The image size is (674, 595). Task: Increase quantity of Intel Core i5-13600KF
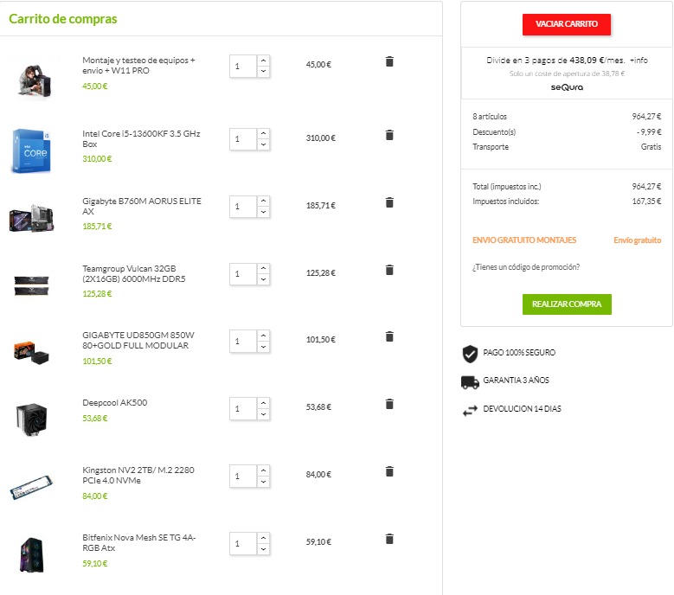tap(263, 133)
